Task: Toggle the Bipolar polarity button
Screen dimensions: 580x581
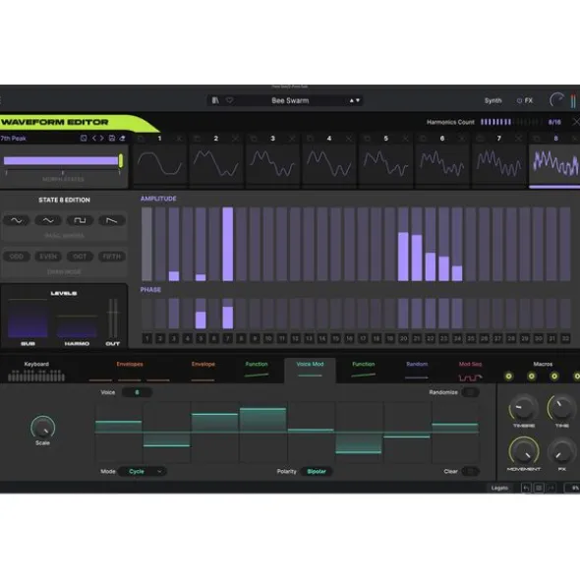Action: (x=317, y=471)
